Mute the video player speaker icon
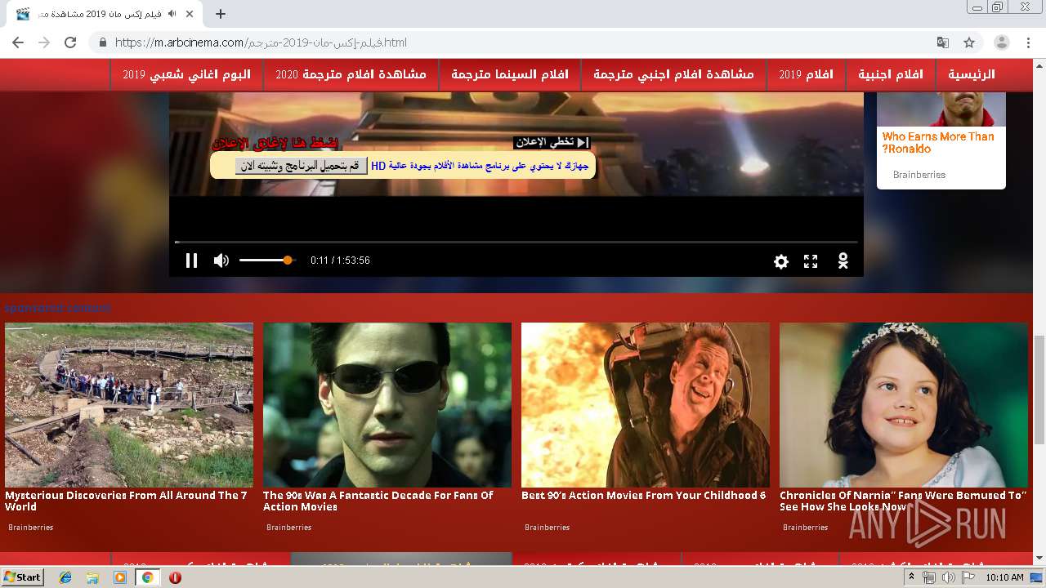Viewport: 1046px width, 588px height. (221, 261)
